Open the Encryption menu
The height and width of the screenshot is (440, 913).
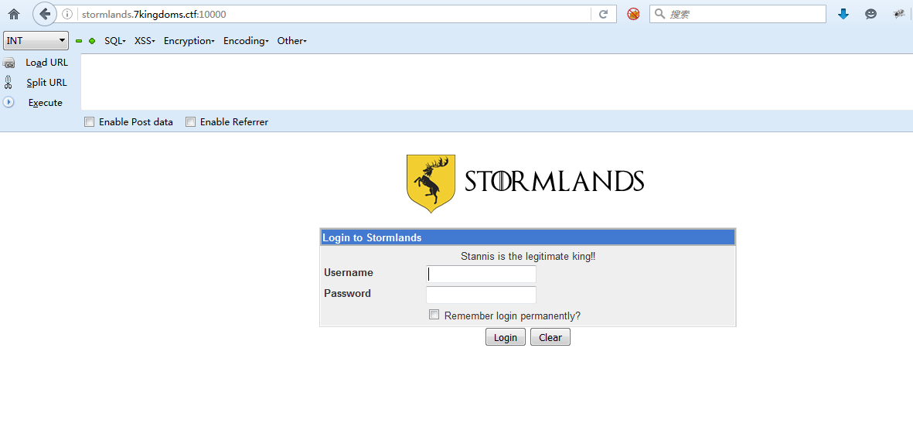pos(189,41)
